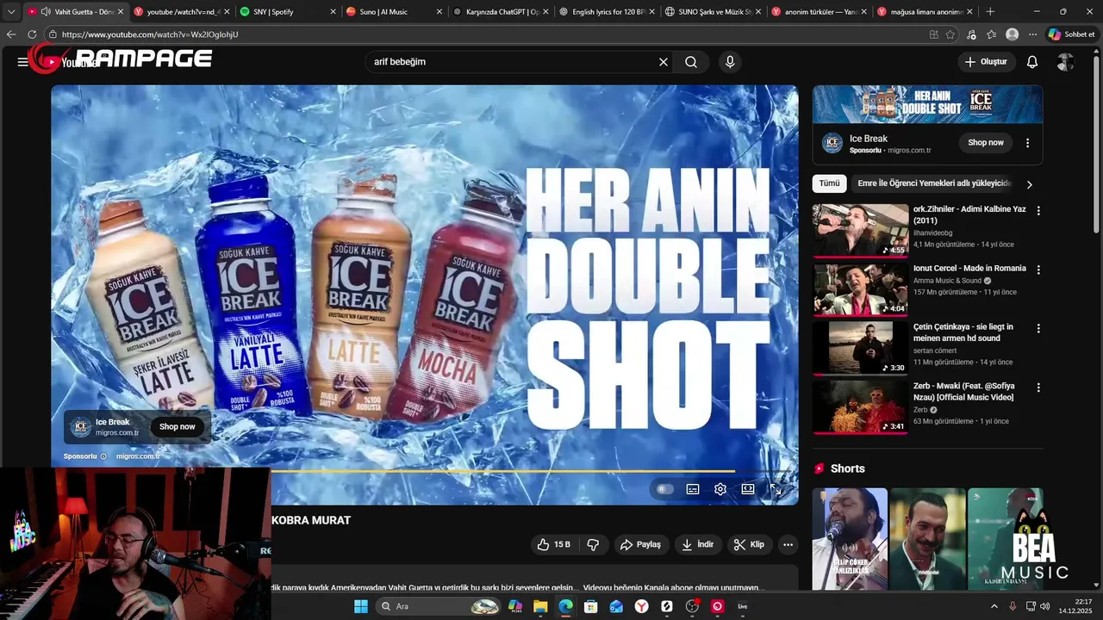1103x620 pixels.
Task: Open migros.com.tr link under video
Action: click(138, 456)
